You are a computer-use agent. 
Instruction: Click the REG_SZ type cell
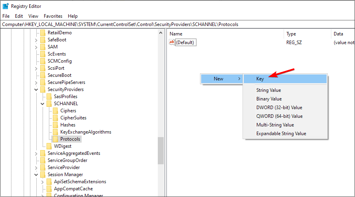coord(294,43)
